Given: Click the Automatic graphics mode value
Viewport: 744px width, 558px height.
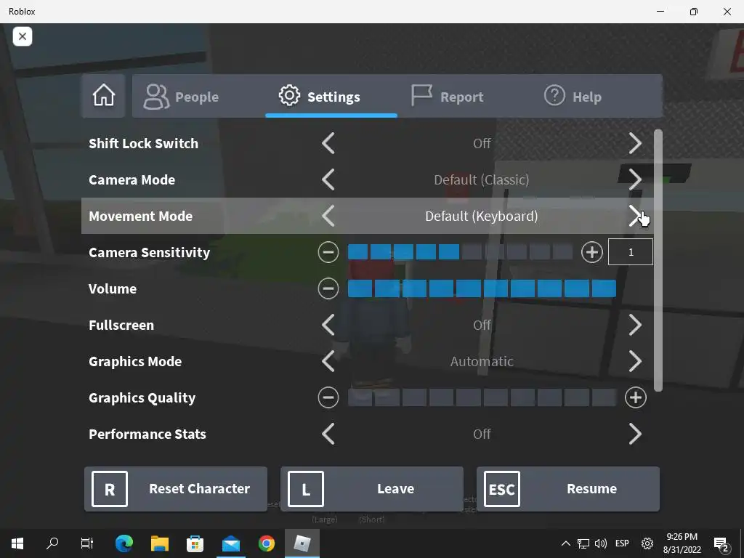Looking at the screenshot, I should (482, 362).
